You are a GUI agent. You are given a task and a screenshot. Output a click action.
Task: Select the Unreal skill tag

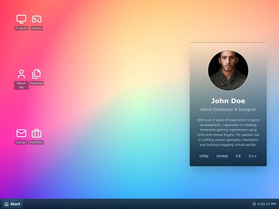222,156
